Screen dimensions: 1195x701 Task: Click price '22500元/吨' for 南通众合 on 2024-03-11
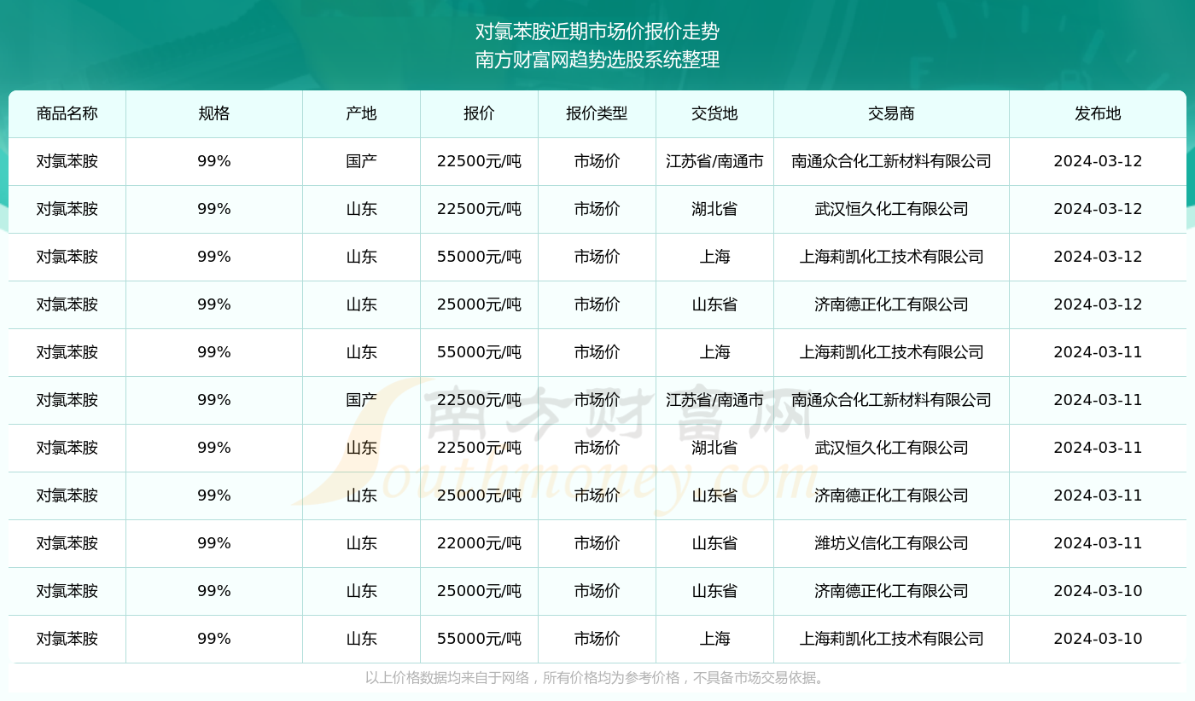click(x=479, y=400)
